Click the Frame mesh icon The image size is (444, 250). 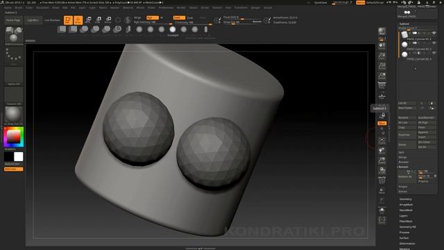382,141
